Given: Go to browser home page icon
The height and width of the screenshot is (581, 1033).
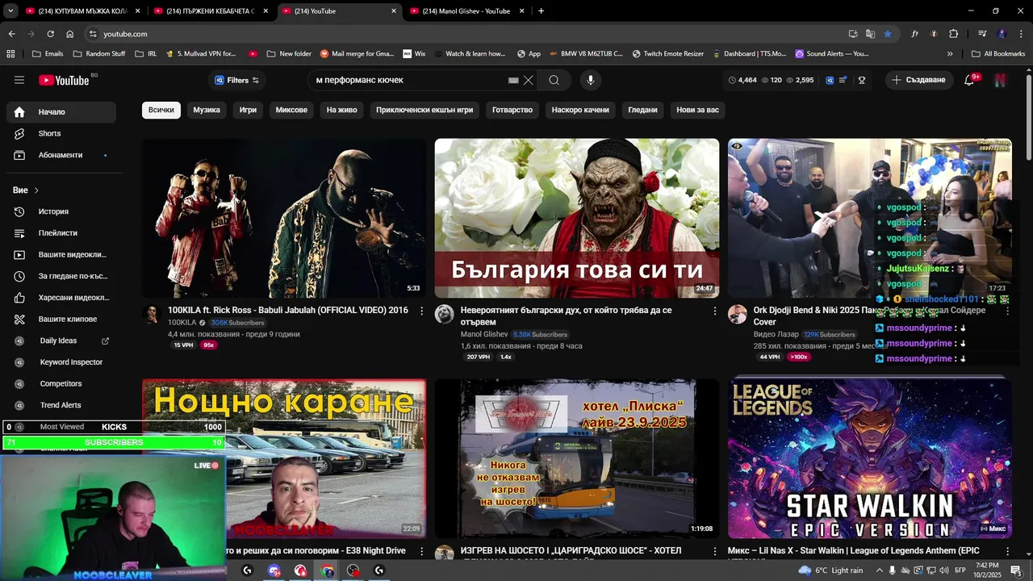Looking at the screenshot, I should pyautogui.click(x=70, y=34).
